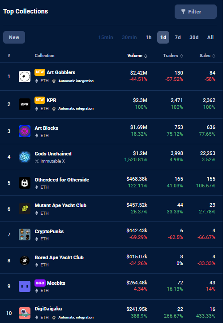The image size is (223, 323).
Task: Open the Art Gobblers collection
Action: pyautogui.click(x=61, y=72)
